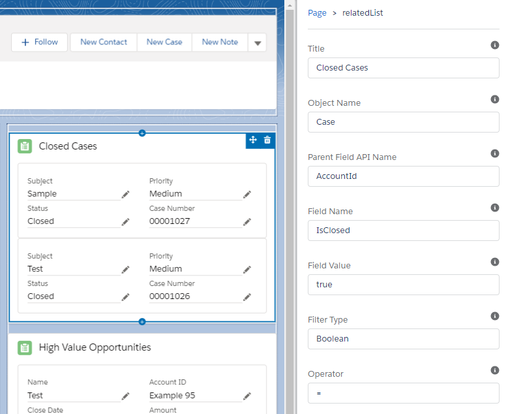Edit the Subject 'Sample' field pencil

(x=125, y=195)
